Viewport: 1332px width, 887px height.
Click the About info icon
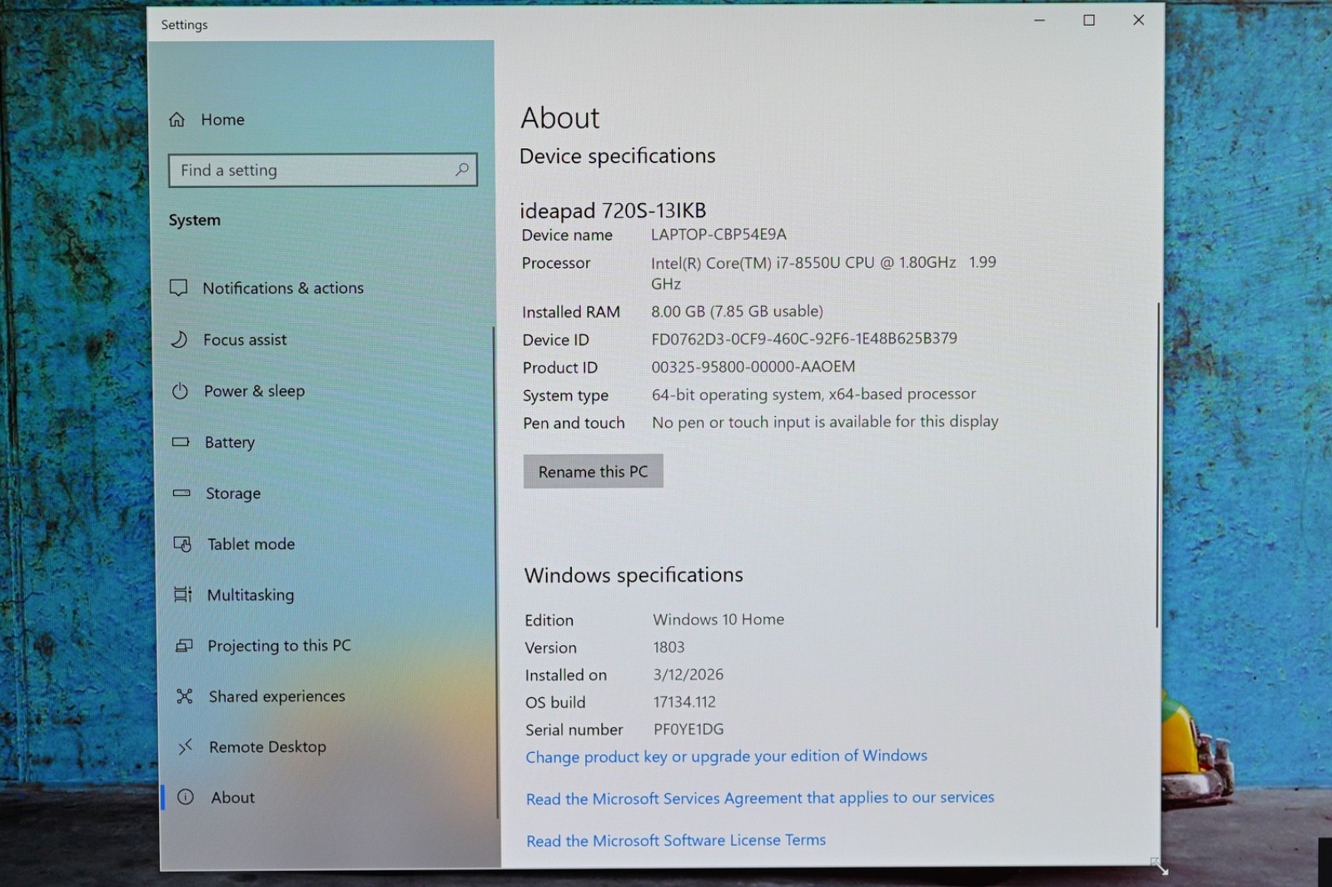186,797
